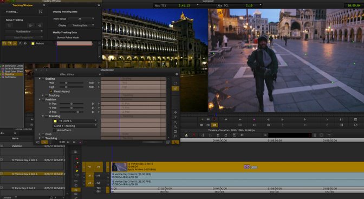Image resolution: width=364 pixels, height=199 pixels.
Task: Click the Tracking Window fast menu icon
Action: pyautogui.click(x=99, y=5)
